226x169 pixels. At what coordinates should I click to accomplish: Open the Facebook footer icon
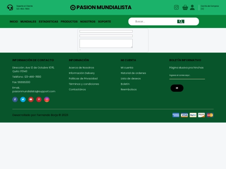click(15, 99)
